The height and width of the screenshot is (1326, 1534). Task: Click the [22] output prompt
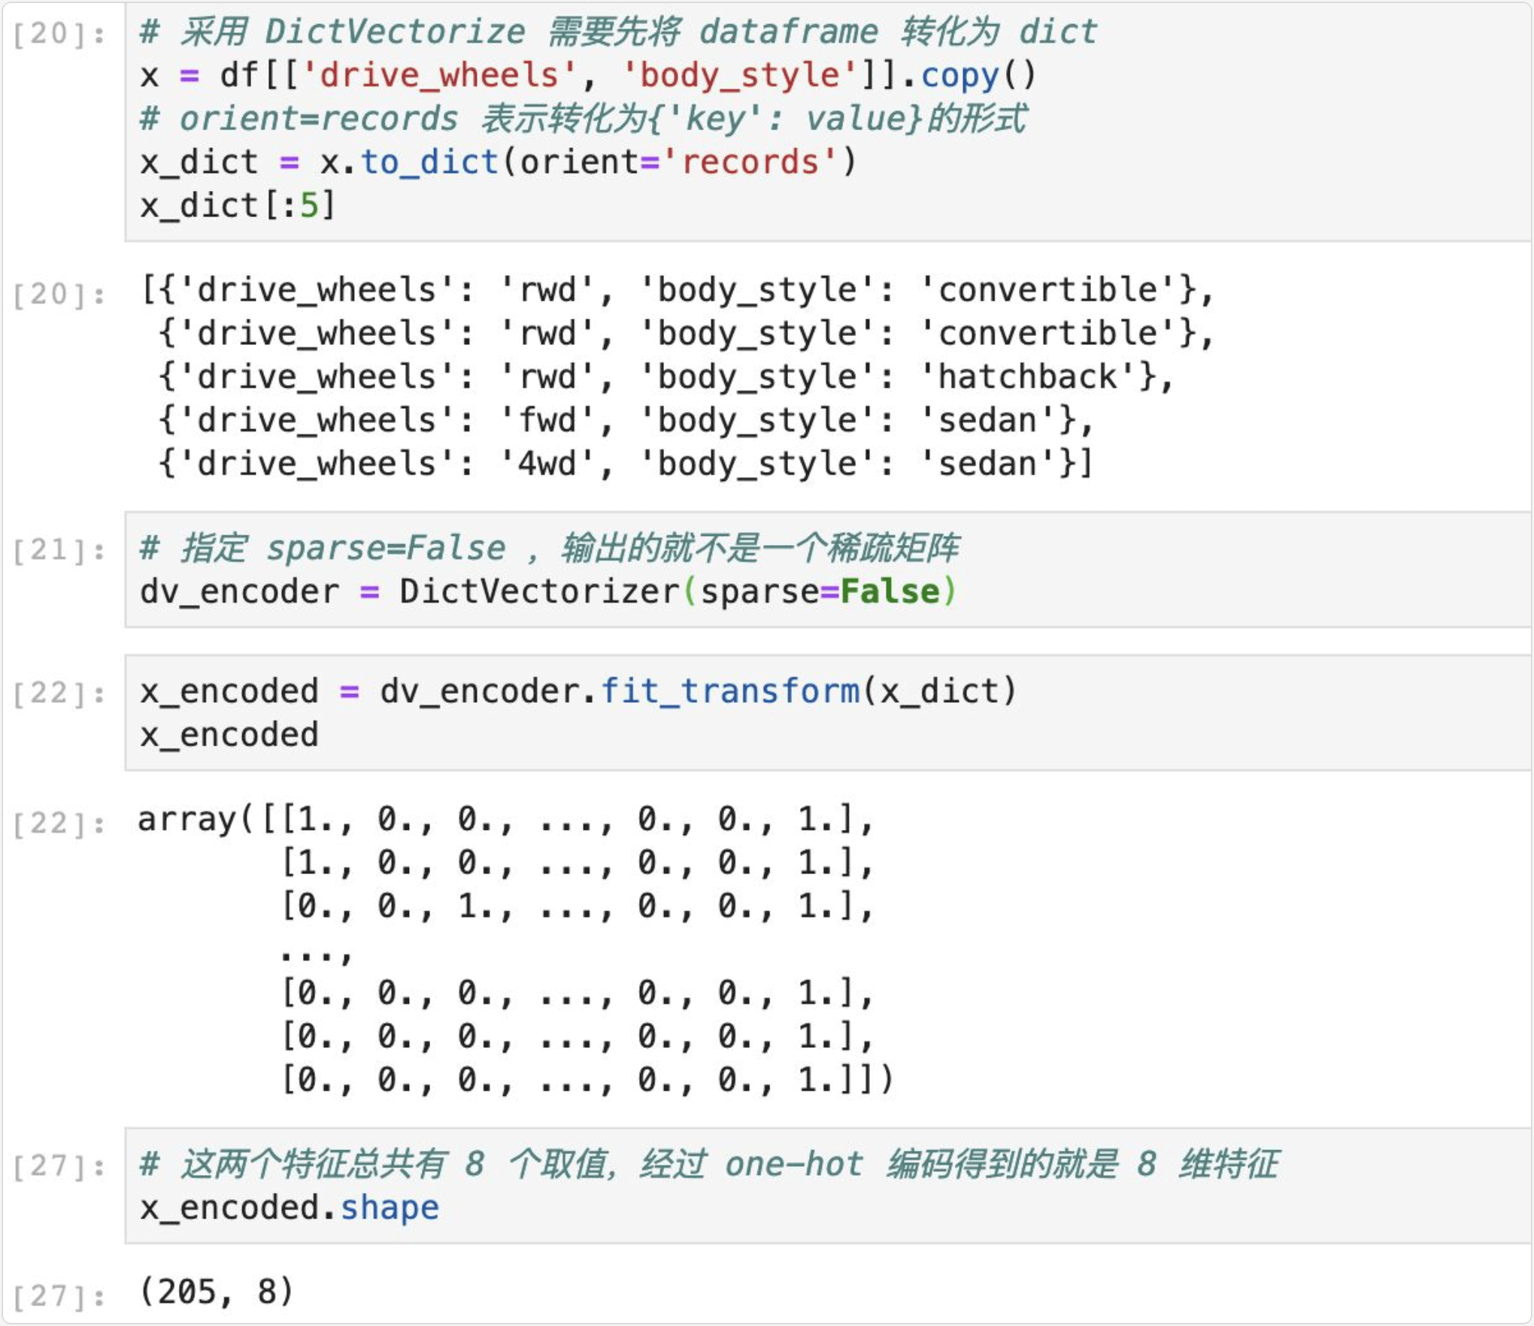[59, 824]
